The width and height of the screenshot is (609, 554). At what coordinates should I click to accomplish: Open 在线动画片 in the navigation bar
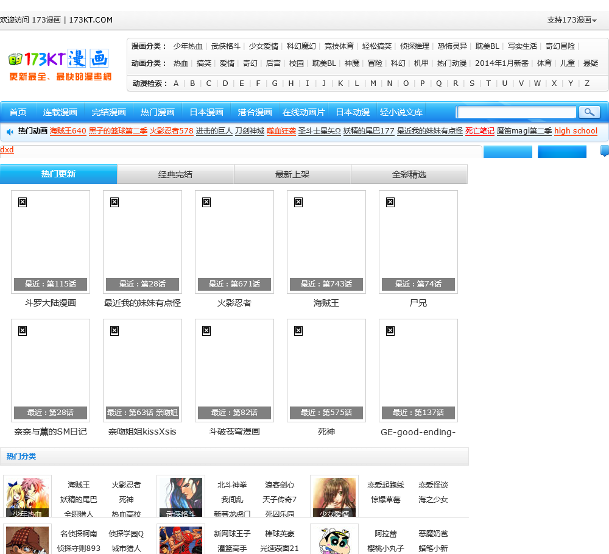point(303,112)
